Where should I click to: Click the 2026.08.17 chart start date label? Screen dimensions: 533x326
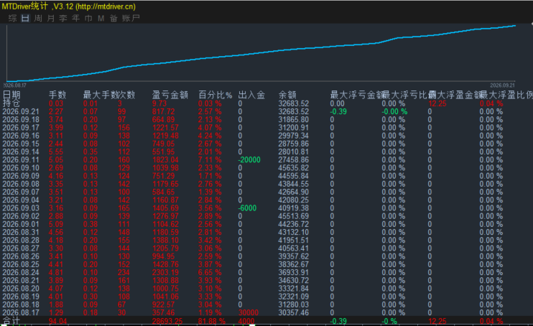(15, 85)
